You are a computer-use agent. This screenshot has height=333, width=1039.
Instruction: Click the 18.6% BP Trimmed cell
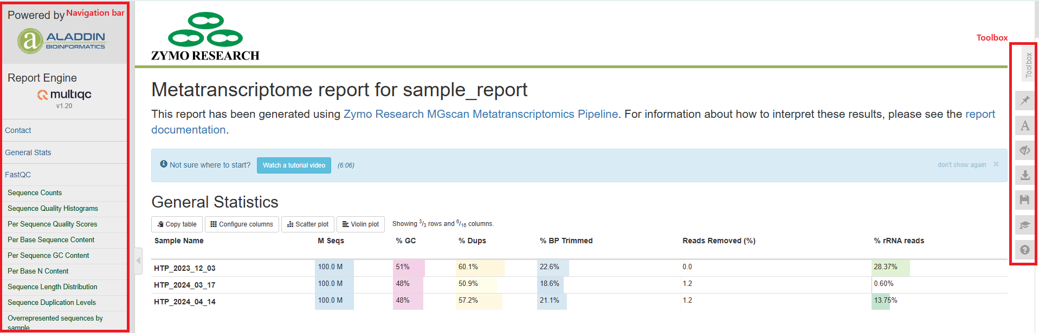550,284
